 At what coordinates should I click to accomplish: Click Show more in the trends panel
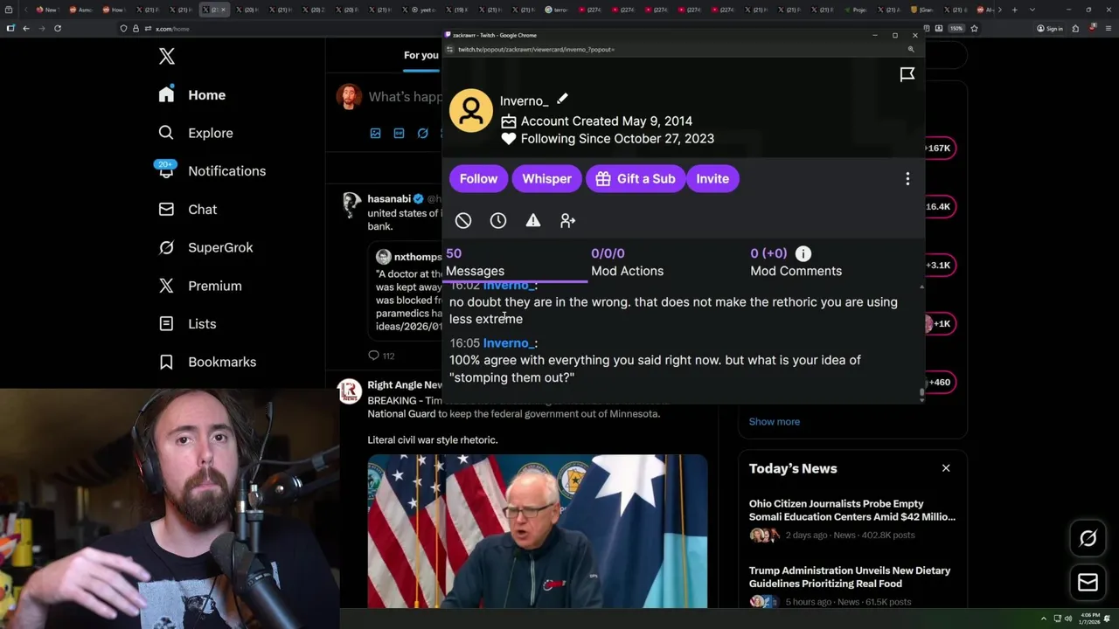pyautogui.click(x=774, y=421)
